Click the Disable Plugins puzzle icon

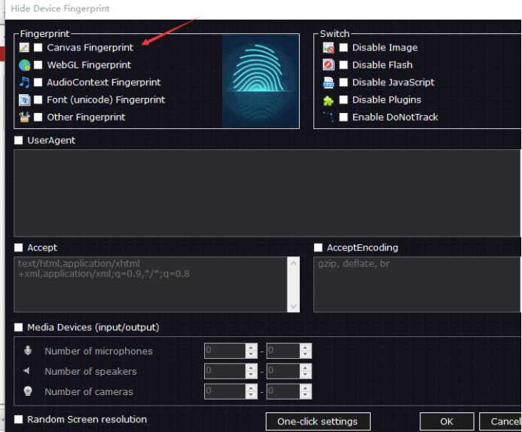pos(328,100)
